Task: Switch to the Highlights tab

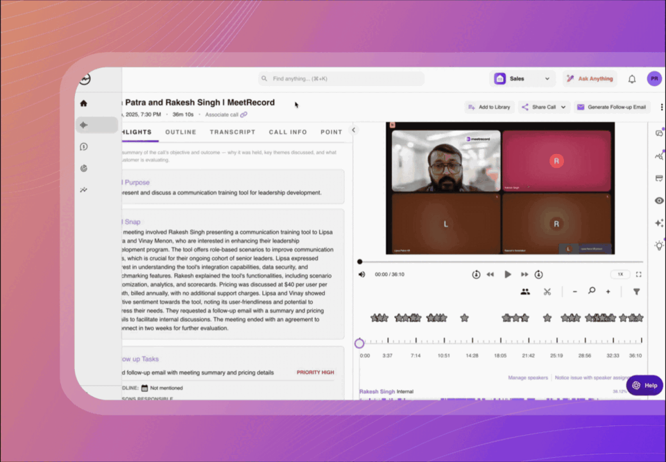Action: coord(137,132)
